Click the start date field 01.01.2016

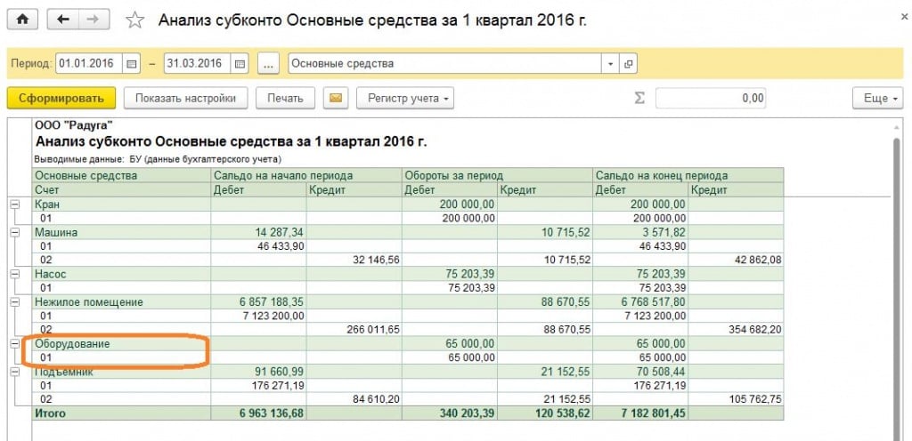pos(89,64)
